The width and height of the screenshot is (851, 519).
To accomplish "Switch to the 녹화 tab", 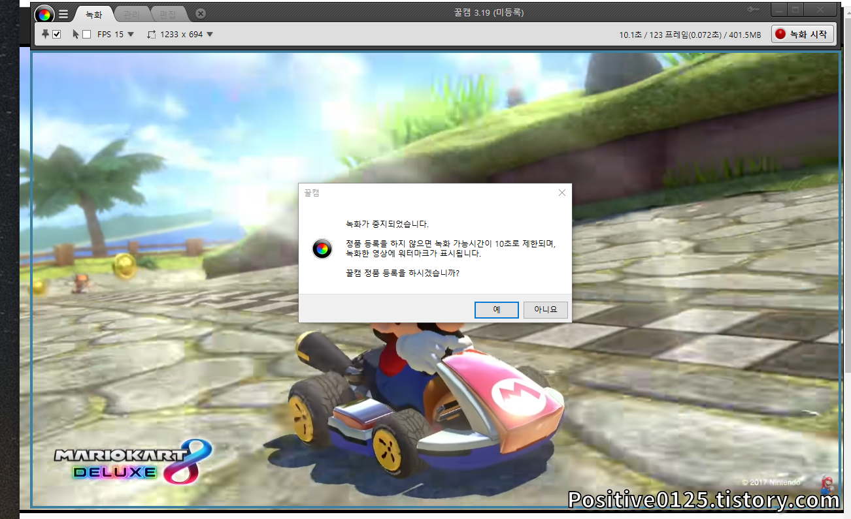I will pyautogui.click(x=94, y=14).
